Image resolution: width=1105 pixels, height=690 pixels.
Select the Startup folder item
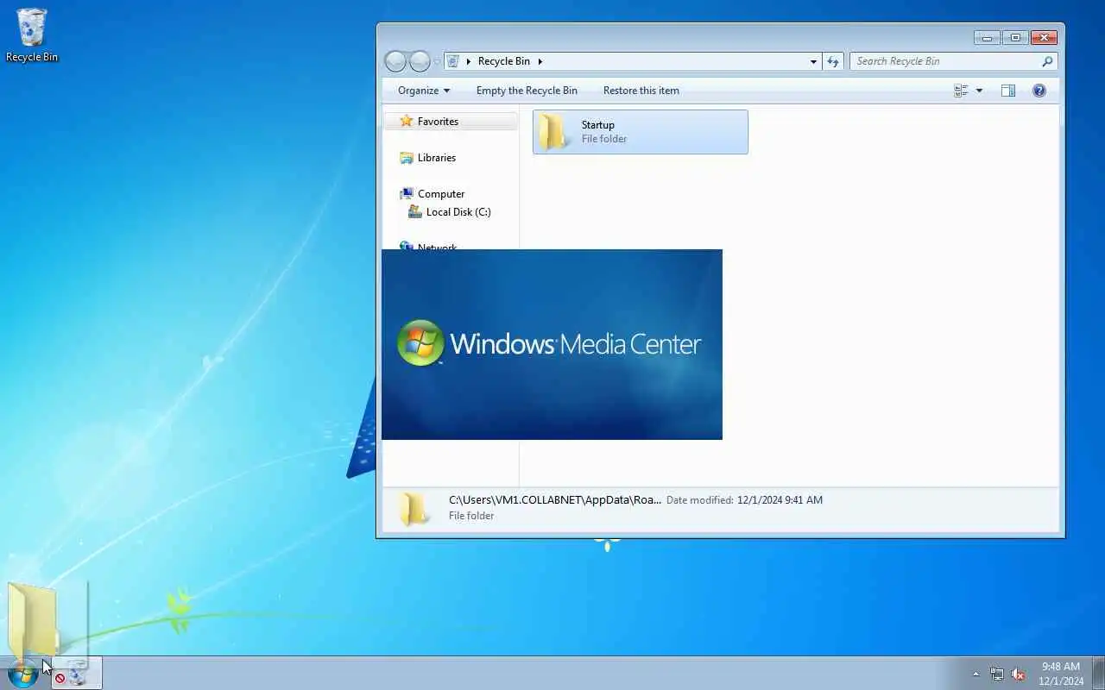click(641, 132)
